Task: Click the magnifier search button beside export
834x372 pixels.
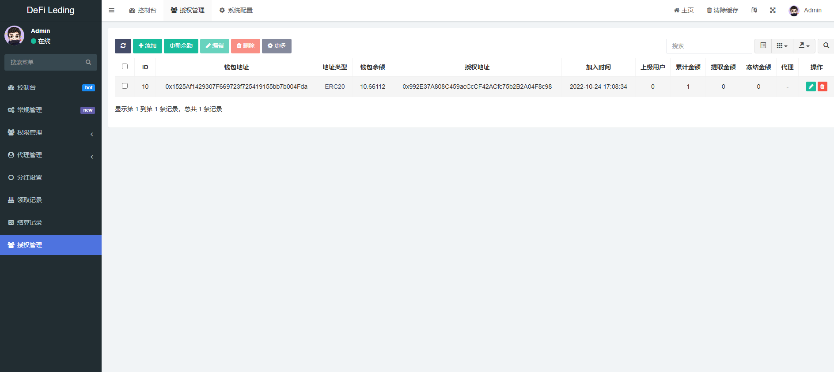Action: [826, 46]
